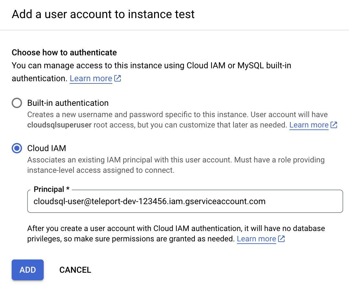The image size is (349, 286).
Task: Open Learn more link about cloudsqlsuperuser root access
Action: coord(309,125)
